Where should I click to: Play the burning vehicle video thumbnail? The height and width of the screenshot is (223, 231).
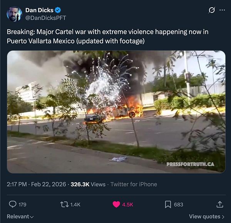(116, 112)
